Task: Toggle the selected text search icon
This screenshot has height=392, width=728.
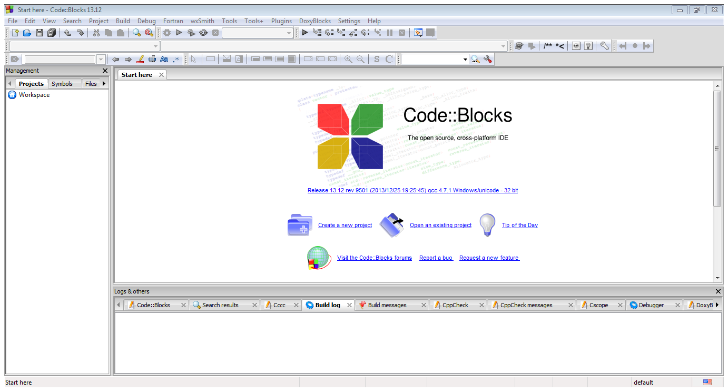Action: click(152, 60)
